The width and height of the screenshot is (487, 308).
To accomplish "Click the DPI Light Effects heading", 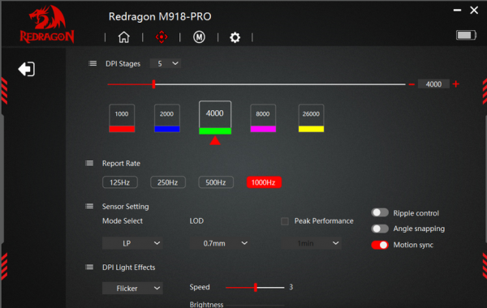I will click(128, 267).
